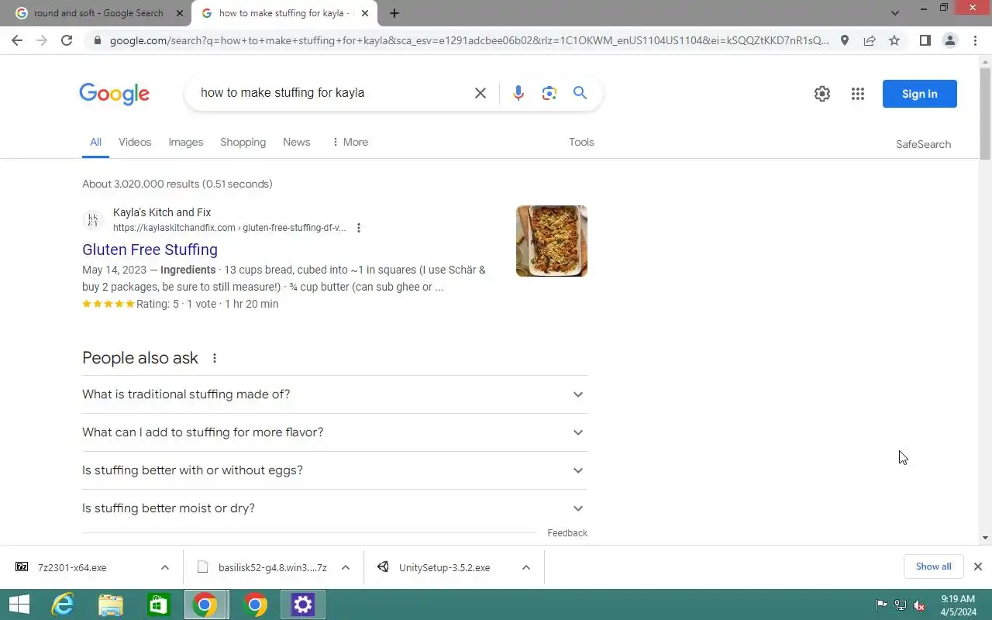The image size is (992, 620).
Task: Open the tab search chevron in the title bar
Action: (895, 13)
